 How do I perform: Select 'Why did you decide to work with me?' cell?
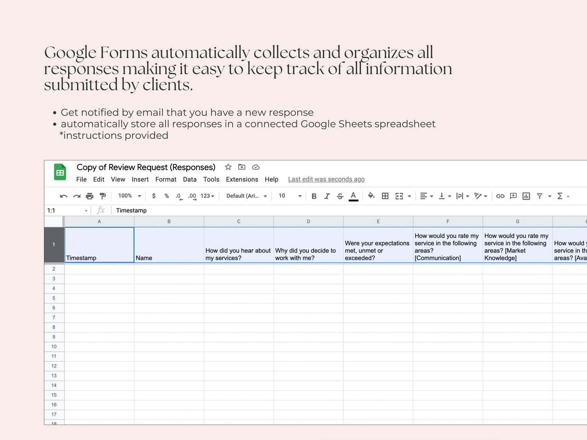click(x=308, y=245)
